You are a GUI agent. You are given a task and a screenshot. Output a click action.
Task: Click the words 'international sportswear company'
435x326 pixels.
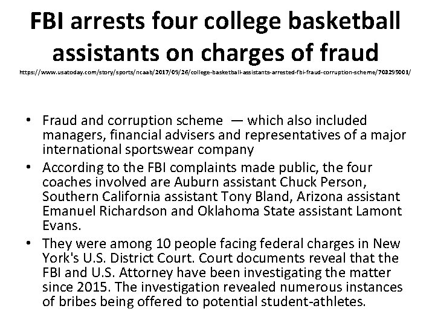pyautogui.click(x=148, y=150)
